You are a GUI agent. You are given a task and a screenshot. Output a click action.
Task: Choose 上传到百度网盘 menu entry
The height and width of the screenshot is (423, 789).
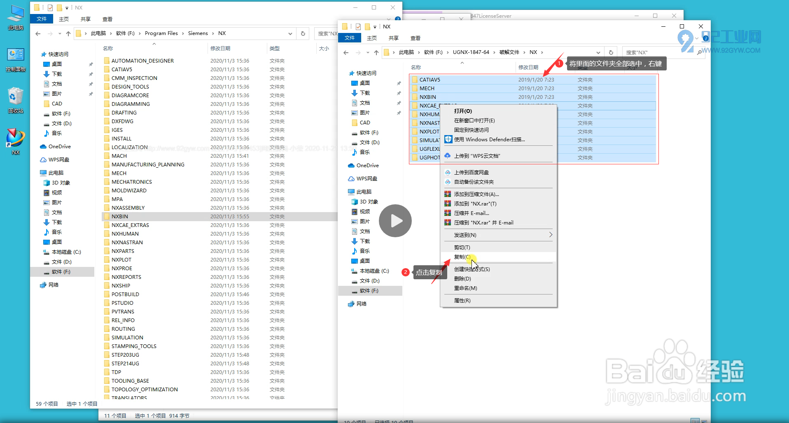tap(498, 173)
